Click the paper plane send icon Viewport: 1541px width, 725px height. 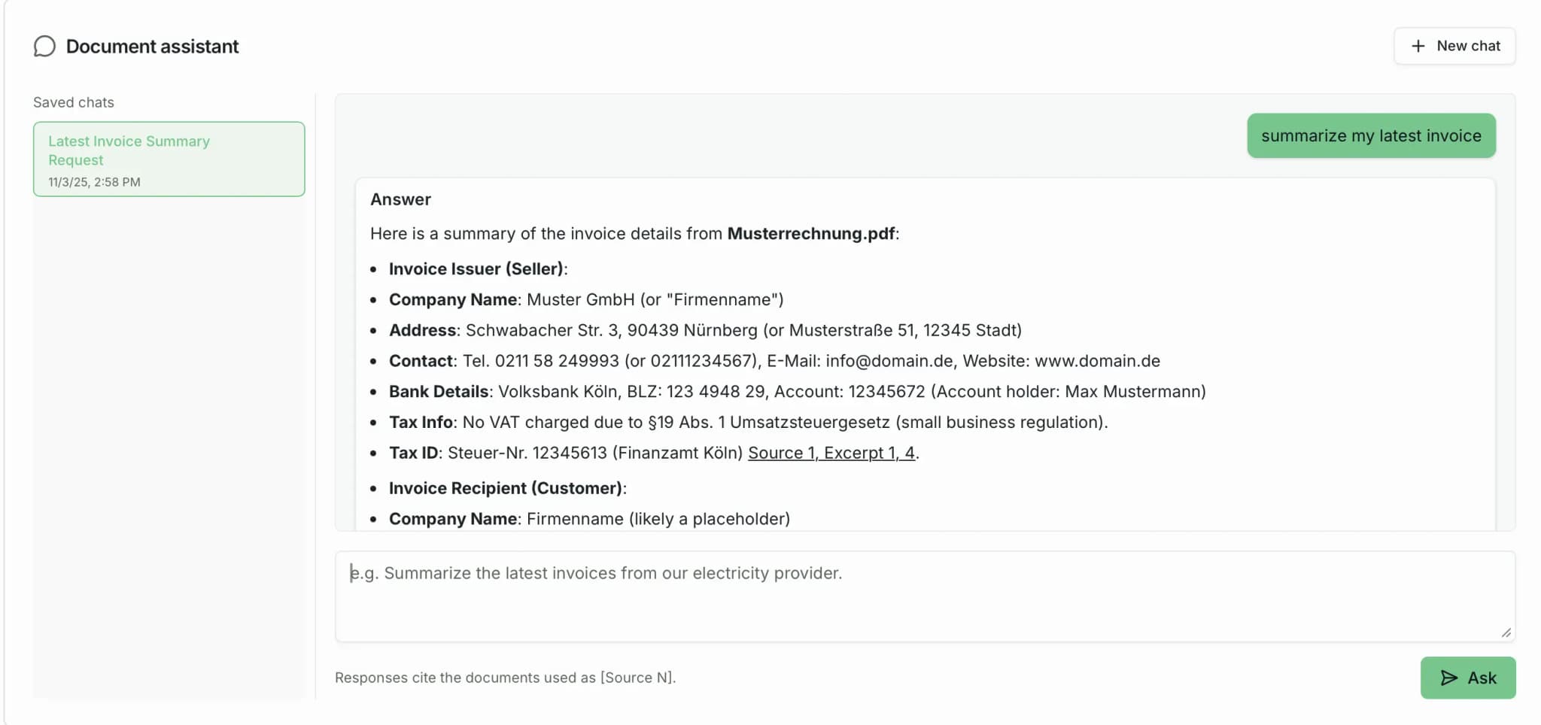point(1448,678)
